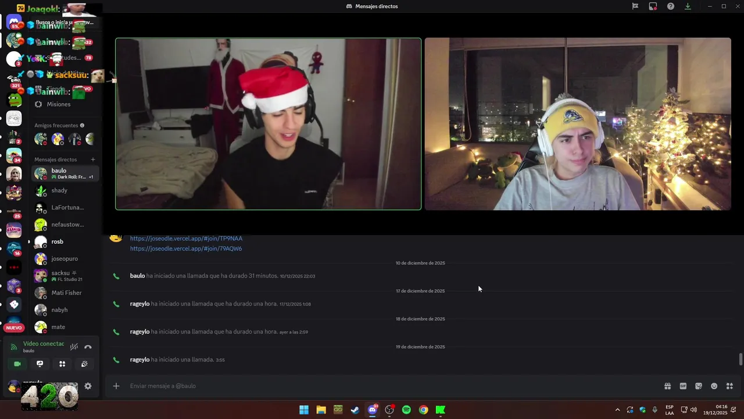The height and width of the screenshot is (419, 744).
Task: Toggle noise suppression for the call
Action: (74, 347)
